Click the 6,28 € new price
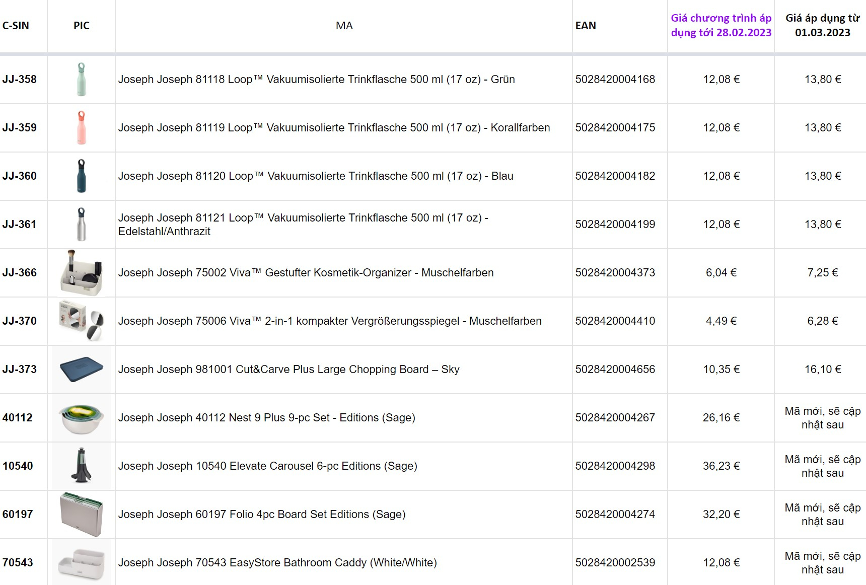The image size is (866, 585). coord(823,321)
